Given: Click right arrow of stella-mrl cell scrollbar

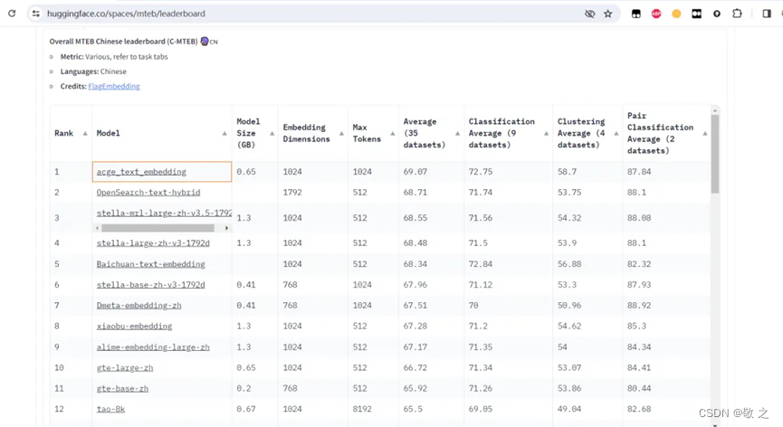Looking at the screenshot, I should pyautogui.click(x=226, y=228).
